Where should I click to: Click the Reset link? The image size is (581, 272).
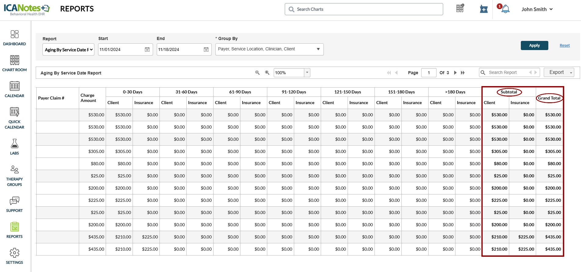[565, 45]
